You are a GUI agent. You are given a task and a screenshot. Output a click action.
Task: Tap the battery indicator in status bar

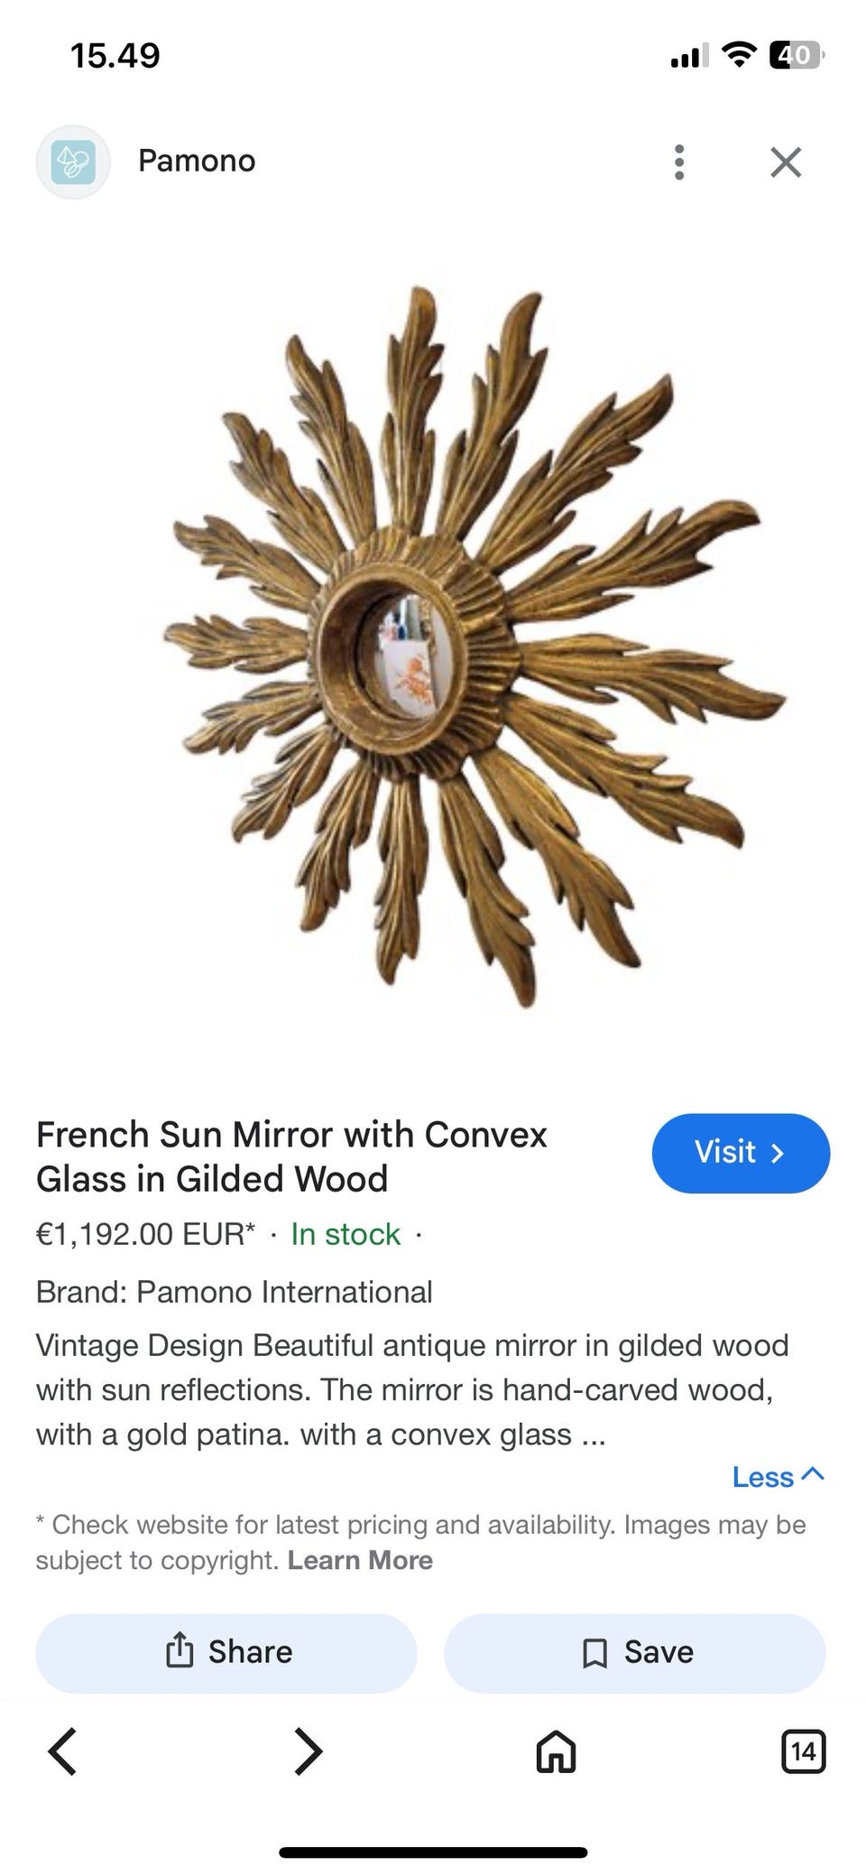click(x=796, y=55)
